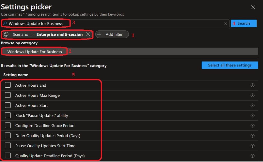Show info for Active Hours End
The image size is (263, 162).
click(x=252, y=85)
